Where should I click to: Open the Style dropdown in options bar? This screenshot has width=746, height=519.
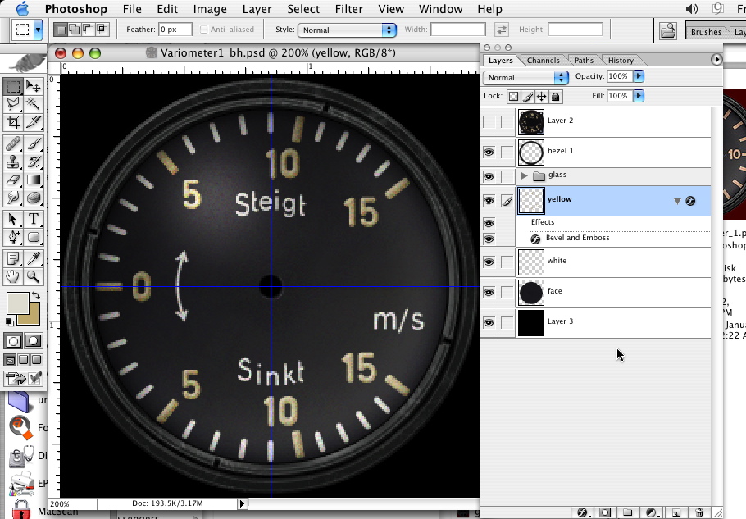point(346,30)
